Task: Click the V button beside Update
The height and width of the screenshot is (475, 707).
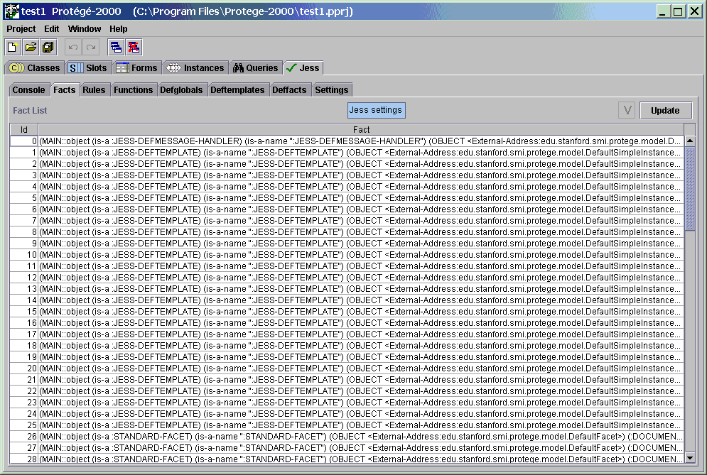Action: click(627, 111)
